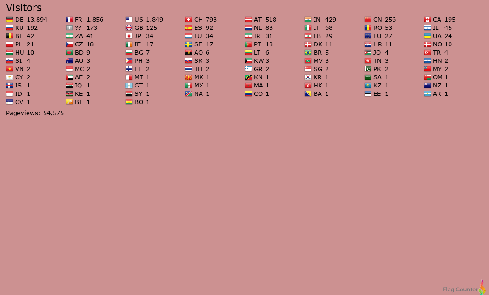This screenshot has height=295, width=489.
Task: Click the unknown country (??) flag icon
Action: pyautogui.click(x=69, y=28)
